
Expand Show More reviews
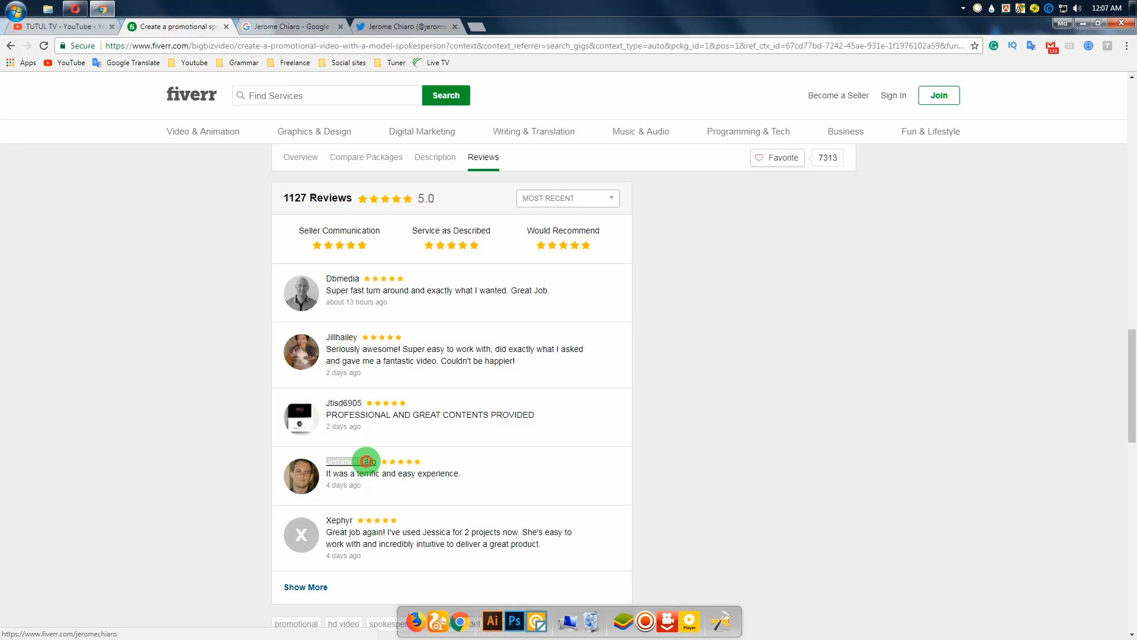306,587
